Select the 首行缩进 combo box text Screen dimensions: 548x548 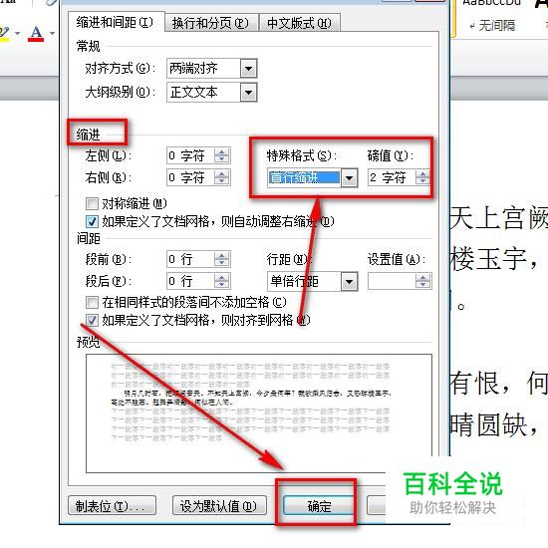click(304, 178)
